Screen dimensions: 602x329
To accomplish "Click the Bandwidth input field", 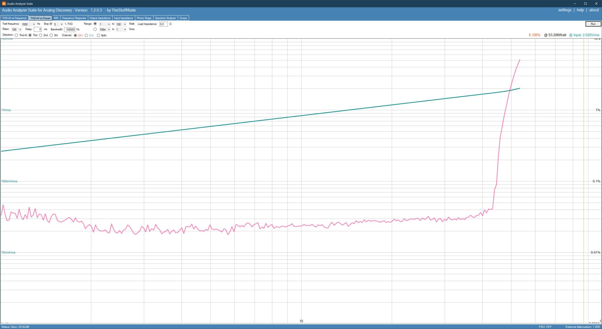I will (70, 29).
